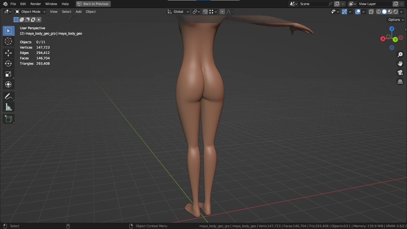
Task: Open Global transform orientation dropdown
Action: click(178, 12)
